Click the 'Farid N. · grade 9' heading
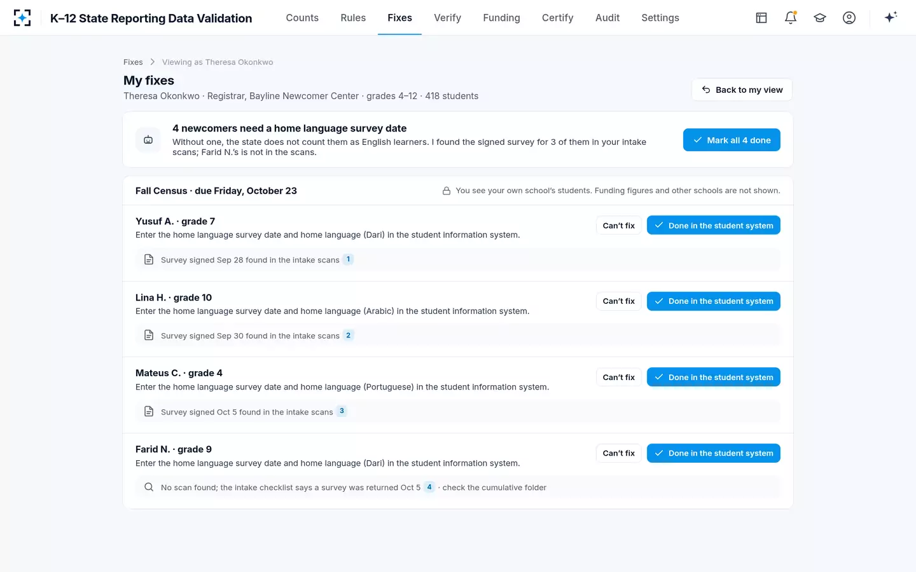 point(174,449)
